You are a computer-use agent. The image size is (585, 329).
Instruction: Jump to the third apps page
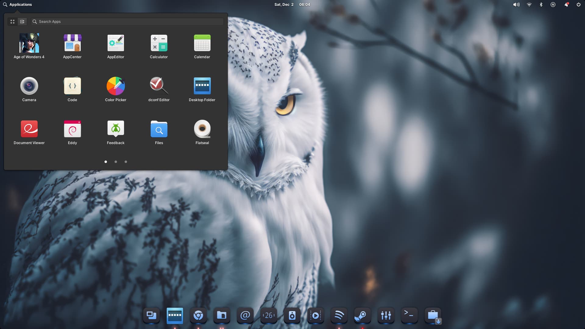(126, 162)
